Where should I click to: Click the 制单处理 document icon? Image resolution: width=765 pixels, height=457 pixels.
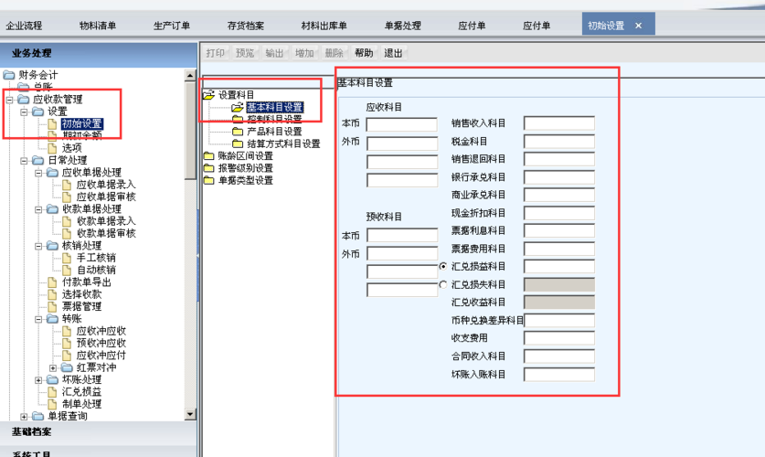tap(52, 404)
